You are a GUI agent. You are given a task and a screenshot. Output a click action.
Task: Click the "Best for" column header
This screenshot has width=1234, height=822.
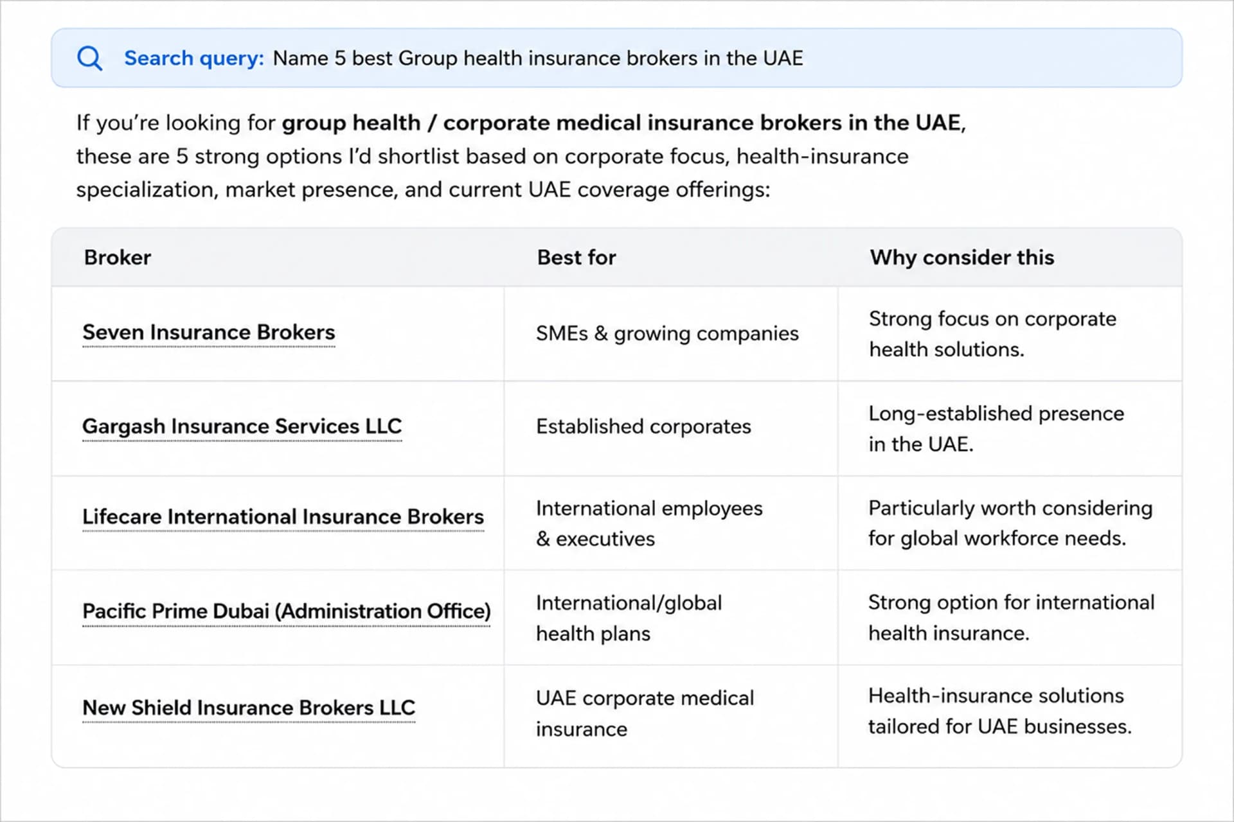(x=577, y=258)
